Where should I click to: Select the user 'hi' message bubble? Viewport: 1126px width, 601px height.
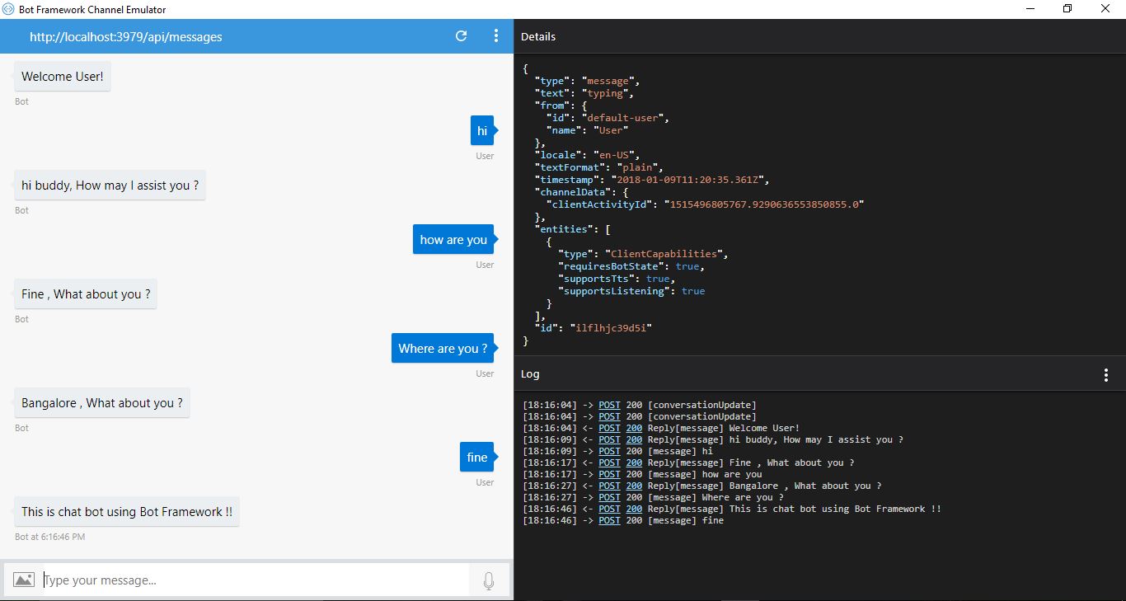pyautogui.click(x=482, y=131)
